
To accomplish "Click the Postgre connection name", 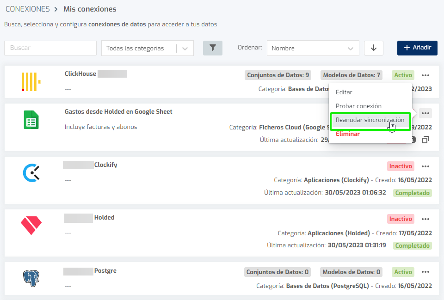I will [105, 271].
